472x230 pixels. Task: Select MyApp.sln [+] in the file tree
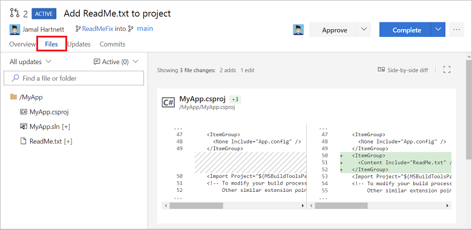50,126
